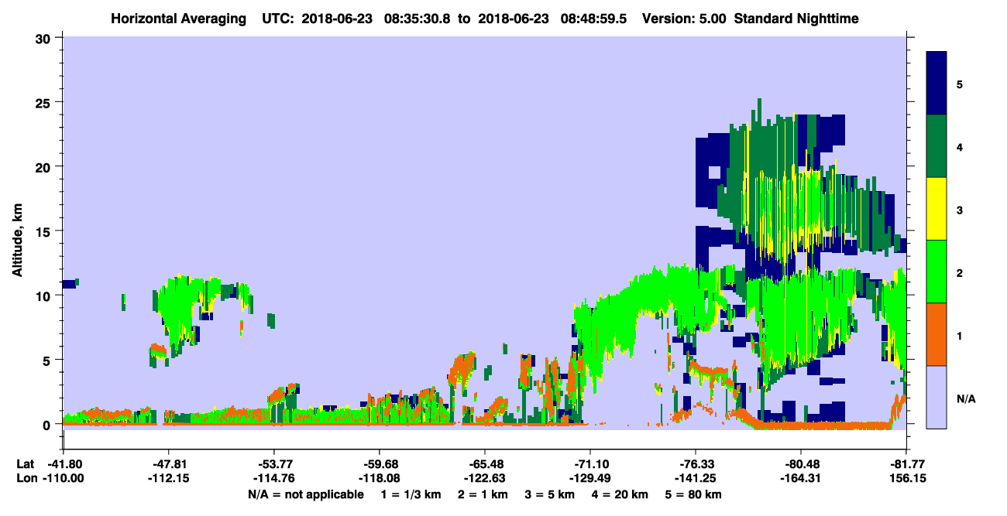Click the '2 = 1 km' legend entry

pos(483,494)
